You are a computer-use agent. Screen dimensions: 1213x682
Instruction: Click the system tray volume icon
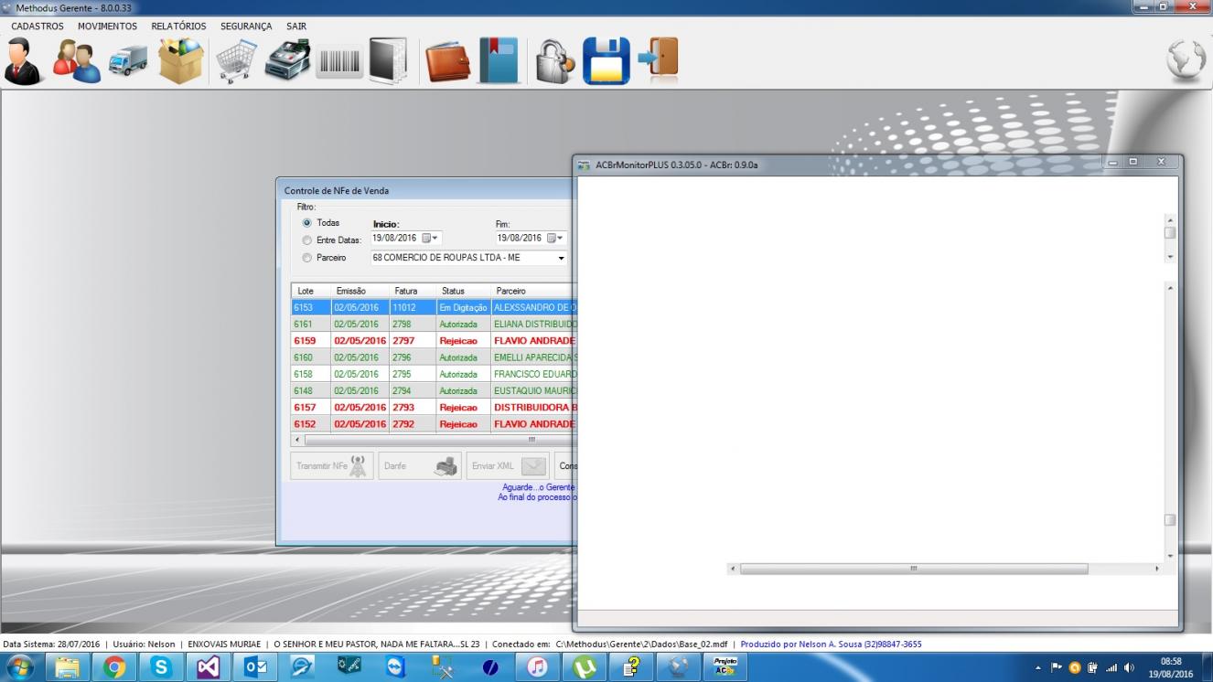(x=1130, y=668)
